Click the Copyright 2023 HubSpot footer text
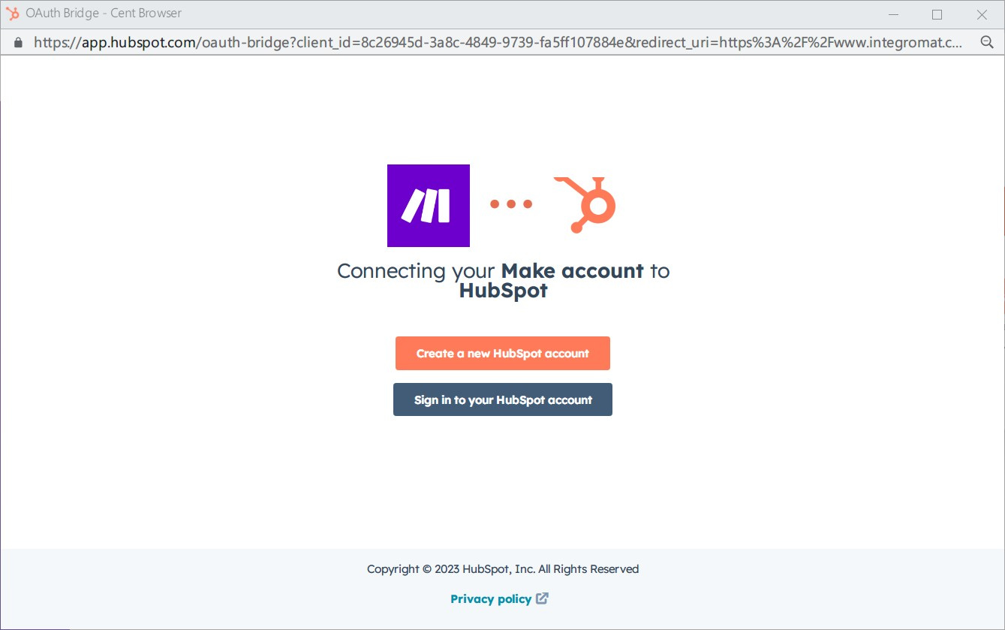Screen dimensions: 1005x630 [503, 568]
